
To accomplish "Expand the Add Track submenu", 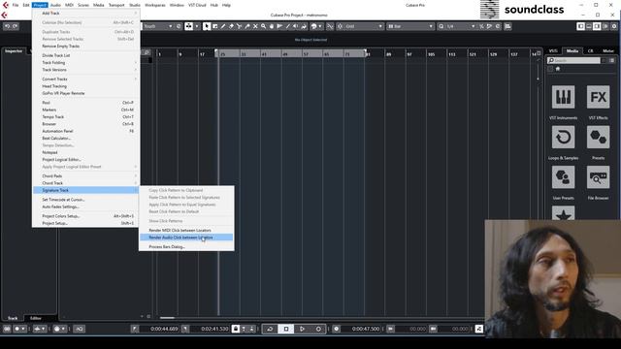I will tap(86, 13).
